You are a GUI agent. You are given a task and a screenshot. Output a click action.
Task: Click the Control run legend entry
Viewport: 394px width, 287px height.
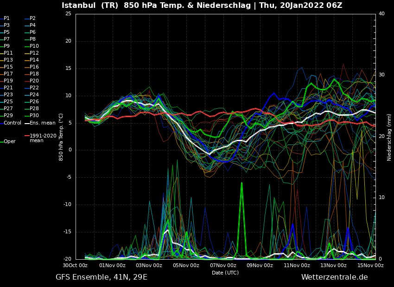pyautogui.click(x=11, y=123)
